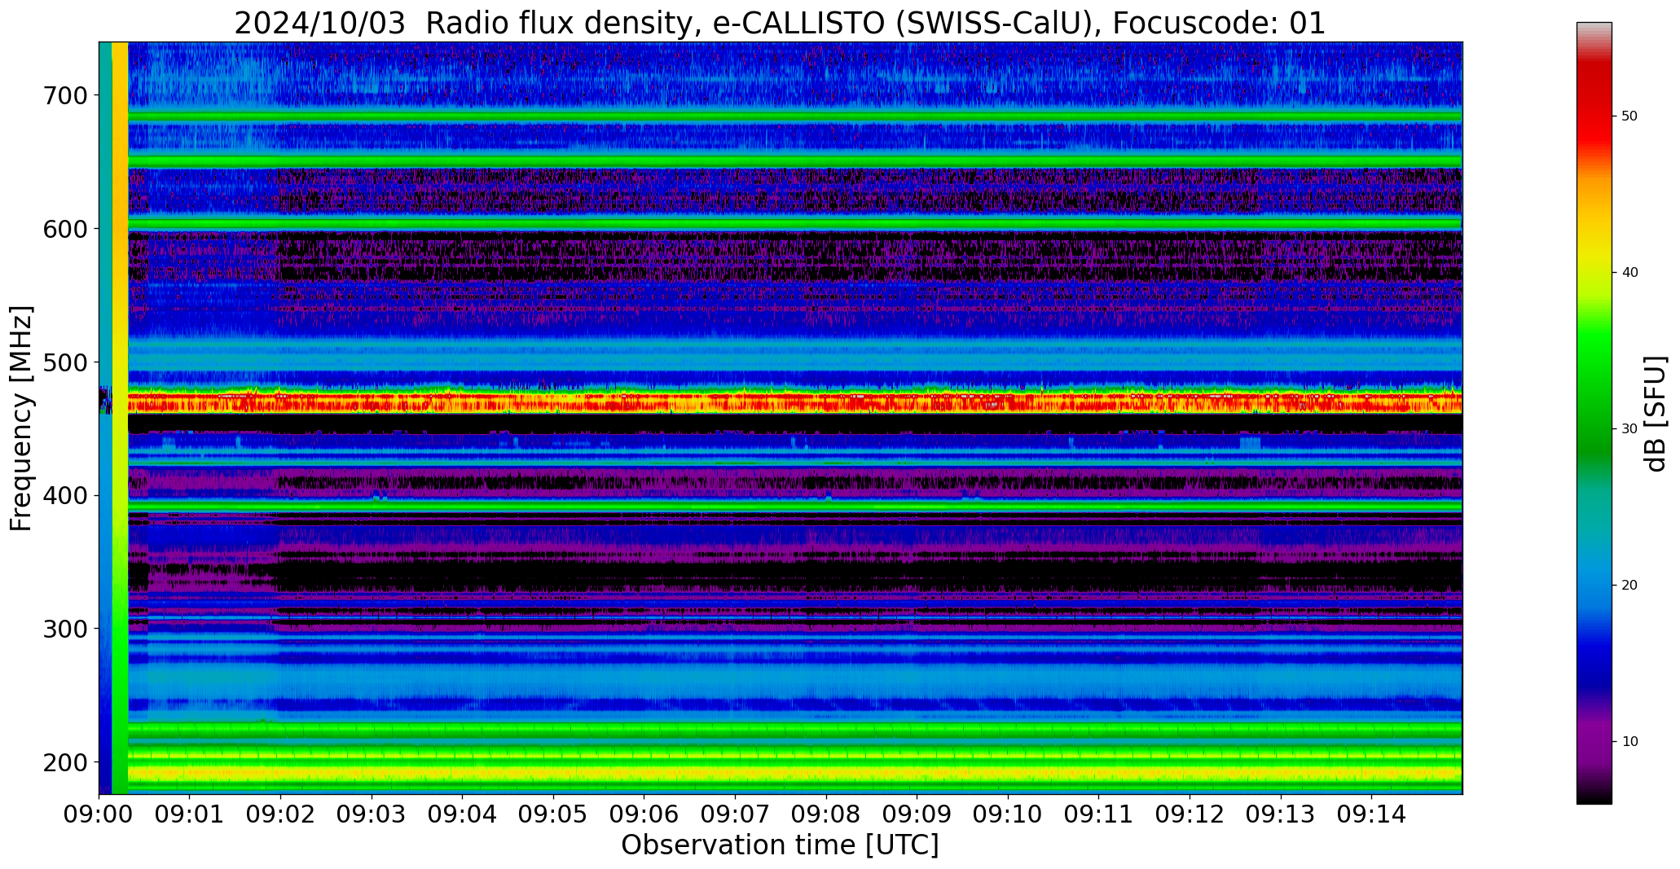Click the black band near 450 MHz
The width and height of the screenshot is (1680, 869).
[794, 424]
